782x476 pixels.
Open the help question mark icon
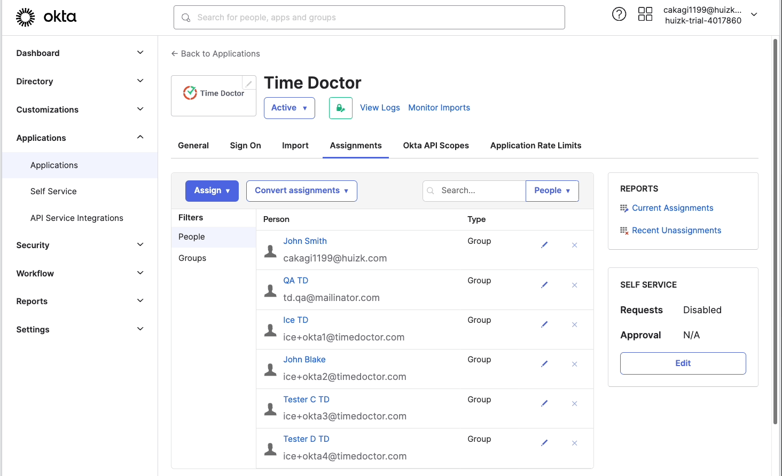pos(619,14)
